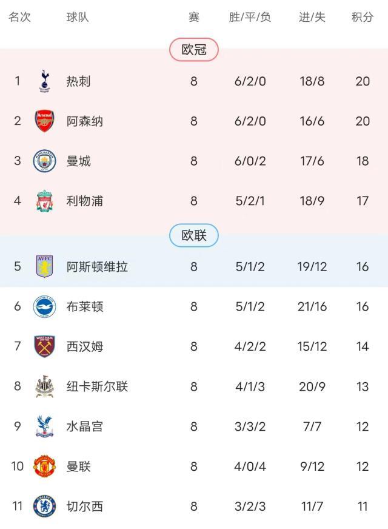Click the Brighton club crest
The width and height of the screenshot is (388, 529).
(x=44, y=307)
